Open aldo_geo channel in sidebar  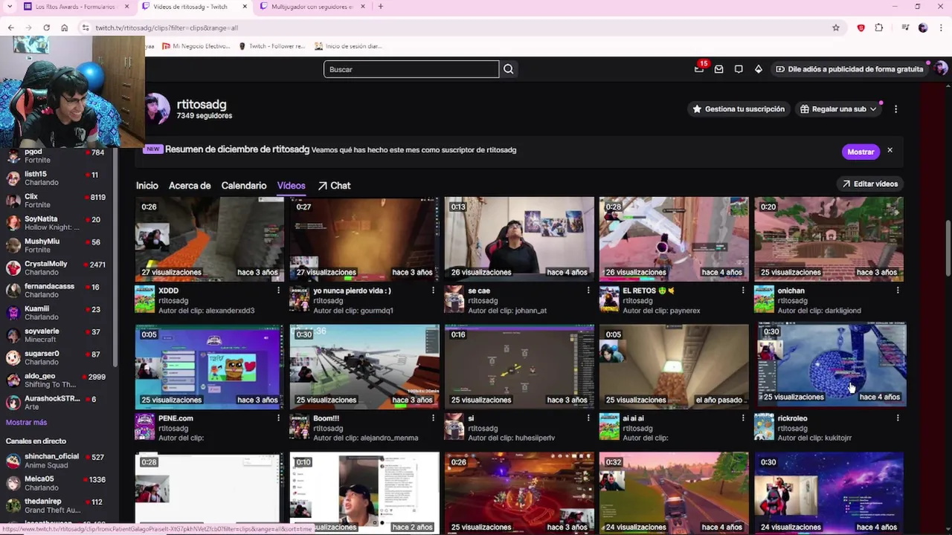point(56,380)
